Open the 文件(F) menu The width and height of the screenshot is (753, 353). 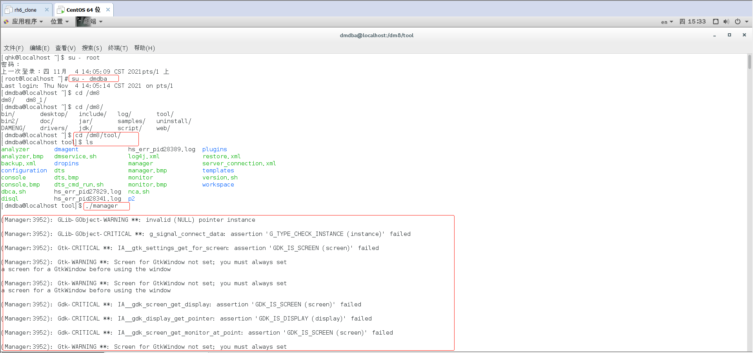(x=14, y=48)
